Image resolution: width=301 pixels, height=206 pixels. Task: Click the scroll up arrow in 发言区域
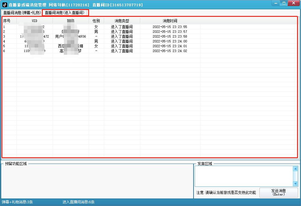[x=295, y=169]
